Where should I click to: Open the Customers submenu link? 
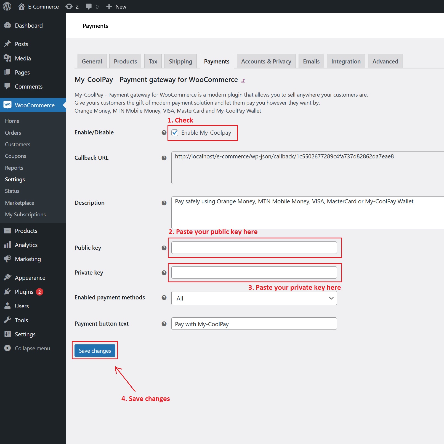tap(18, 144)
